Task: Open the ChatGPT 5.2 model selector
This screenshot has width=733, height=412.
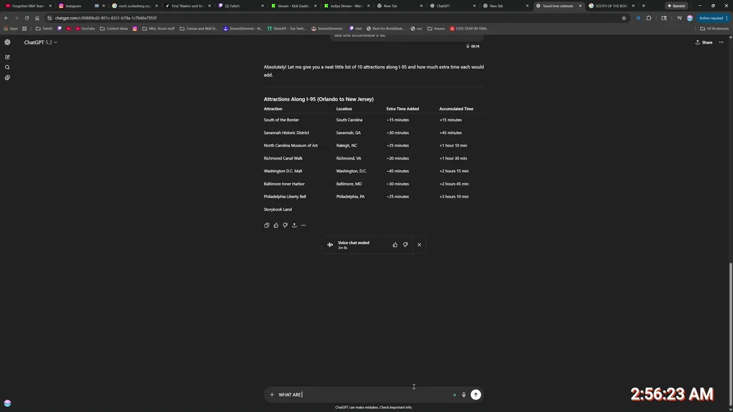Action: [41, 42]
